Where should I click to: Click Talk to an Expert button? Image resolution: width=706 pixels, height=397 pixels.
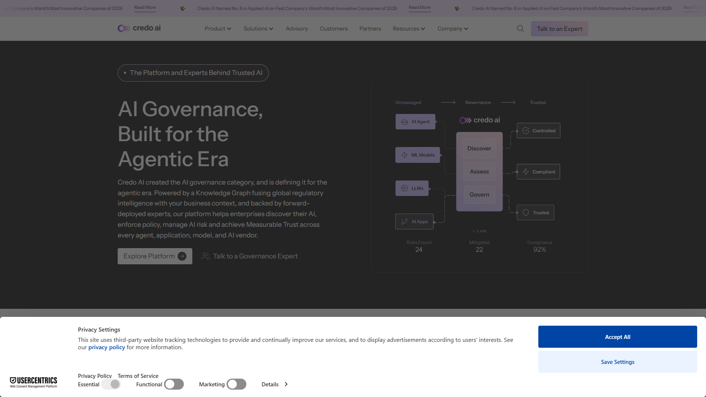(559, 29)
